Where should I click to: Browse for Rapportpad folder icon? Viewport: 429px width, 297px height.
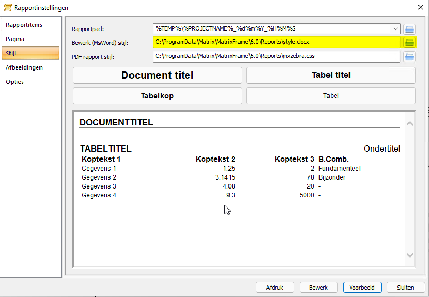410,29
